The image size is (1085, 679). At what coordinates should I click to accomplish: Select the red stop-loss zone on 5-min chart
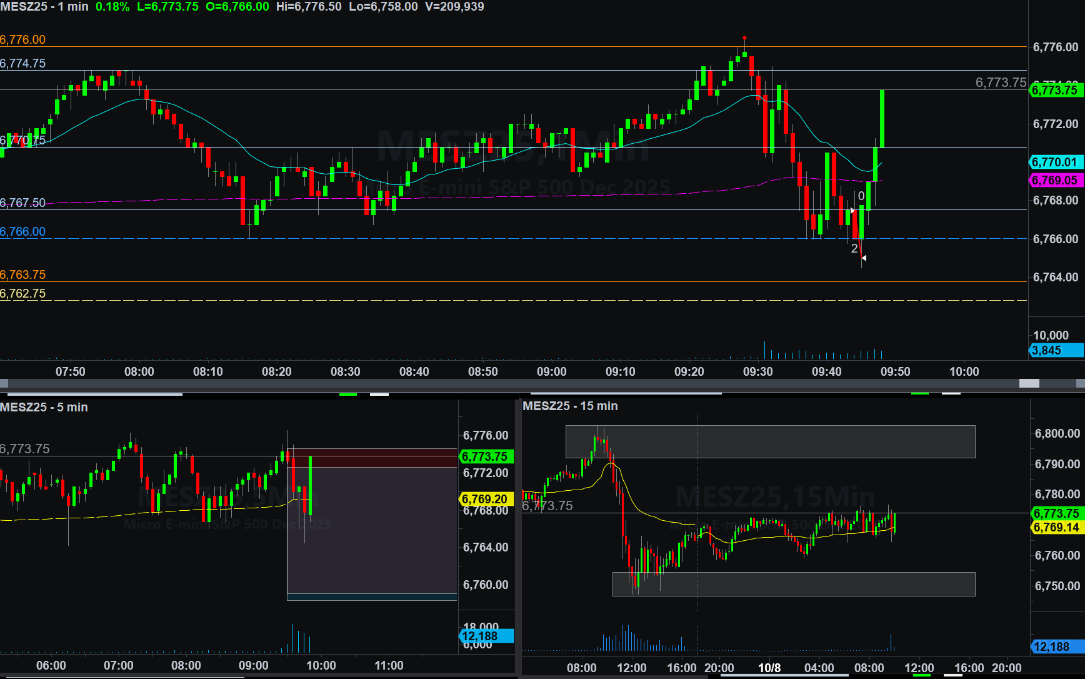pos(372,458)
